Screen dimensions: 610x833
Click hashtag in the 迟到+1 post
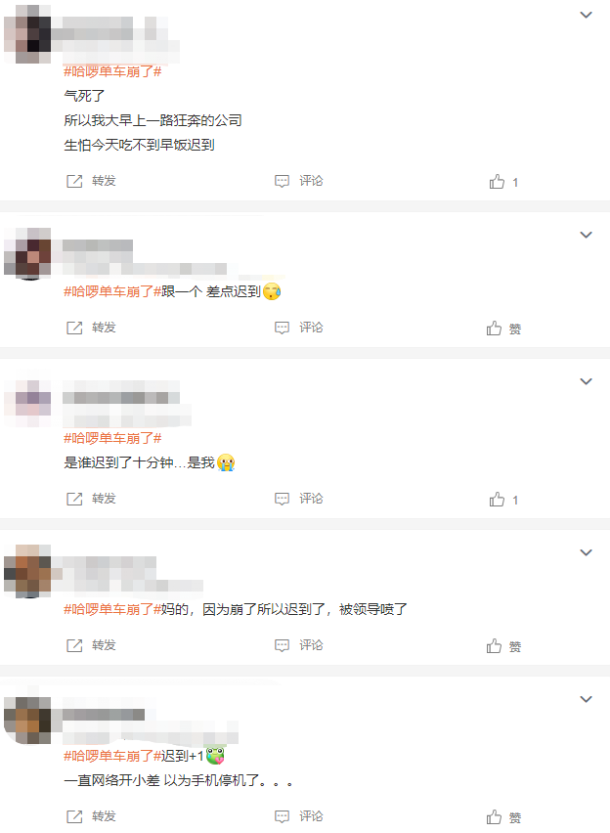(112, 756)
